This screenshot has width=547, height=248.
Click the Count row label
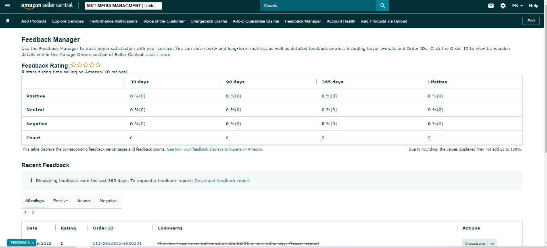click(33, 138)
